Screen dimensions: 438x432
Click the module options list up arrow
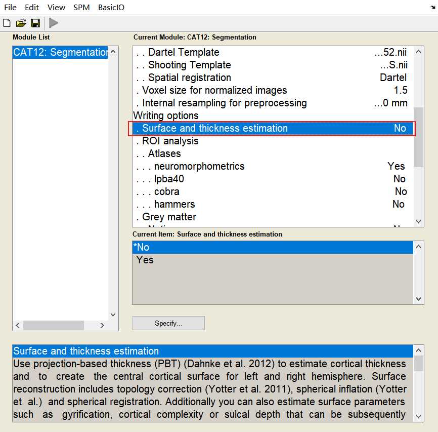(x=418, y=52)
